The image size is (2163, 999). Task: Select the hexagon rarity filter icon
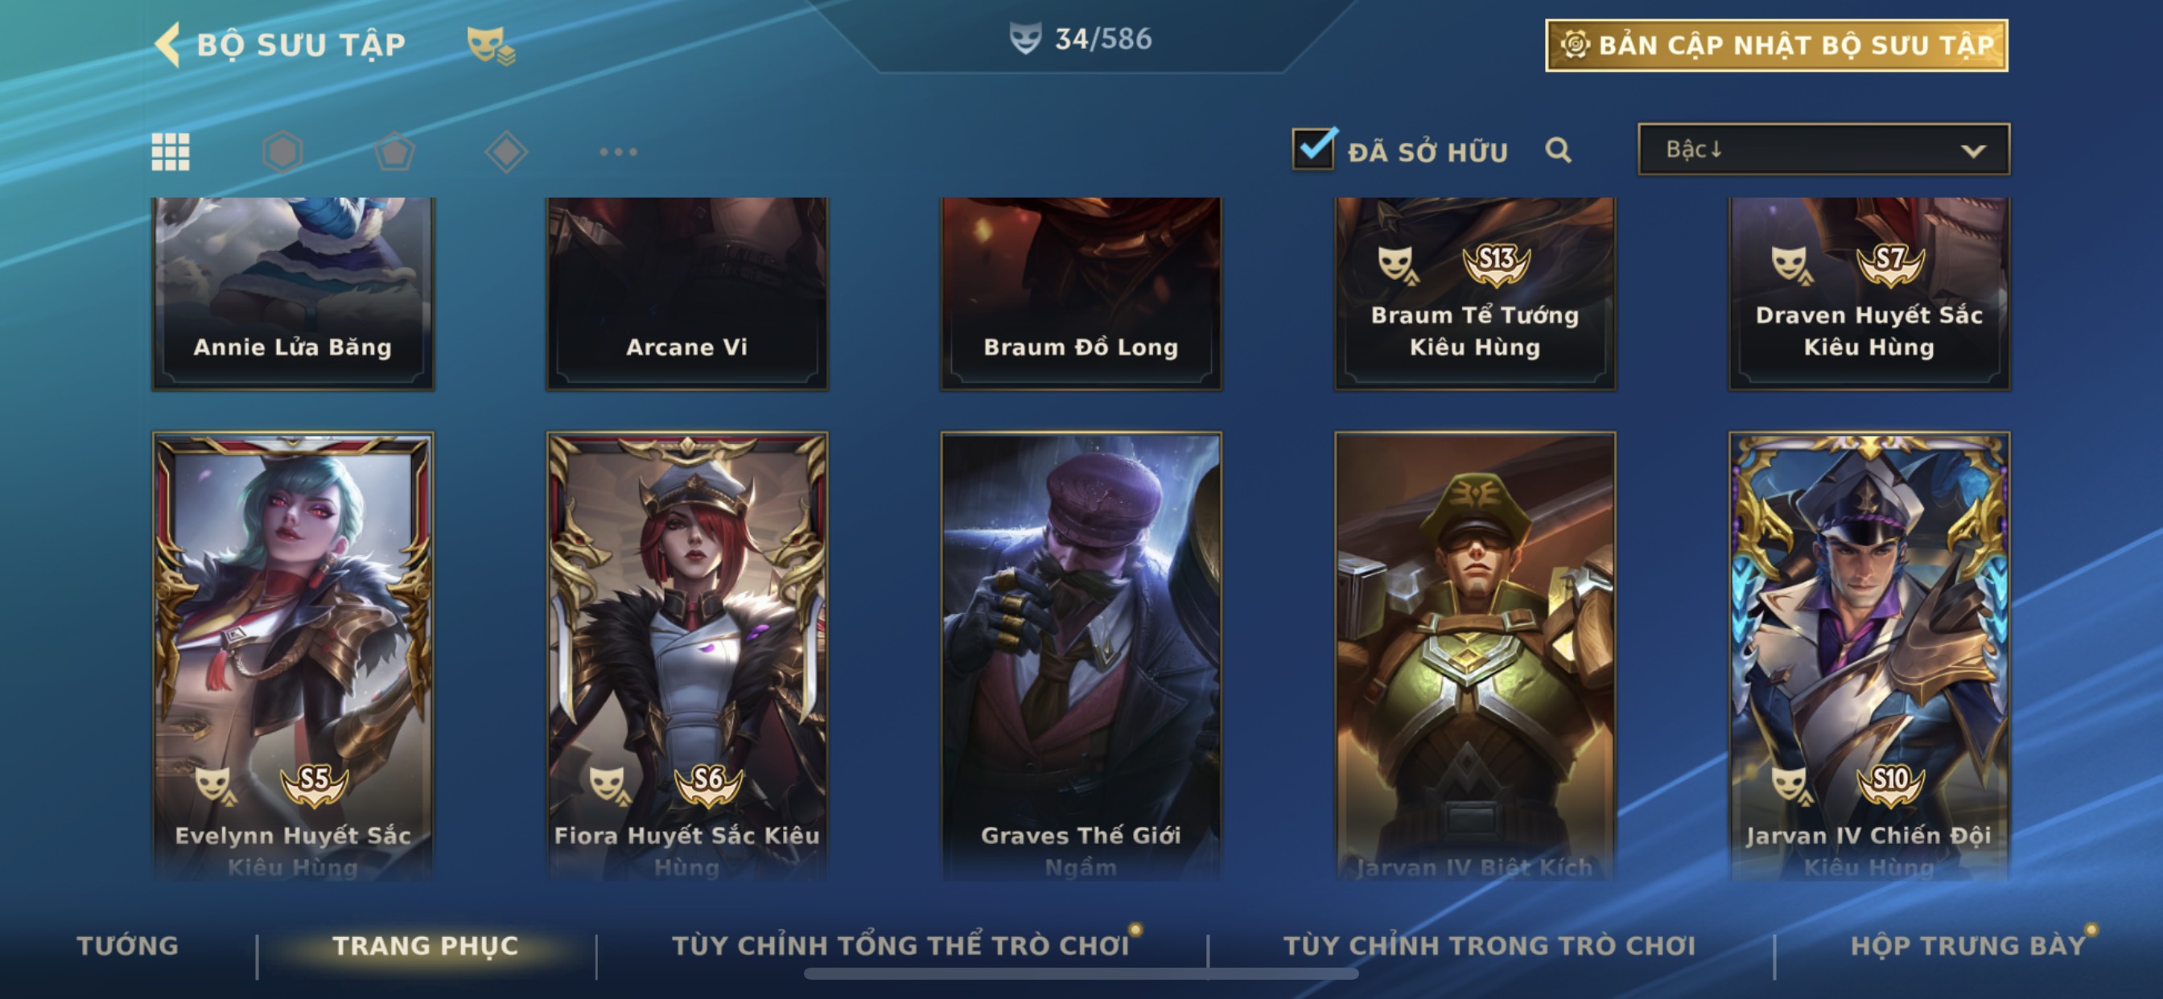point(282,152)
